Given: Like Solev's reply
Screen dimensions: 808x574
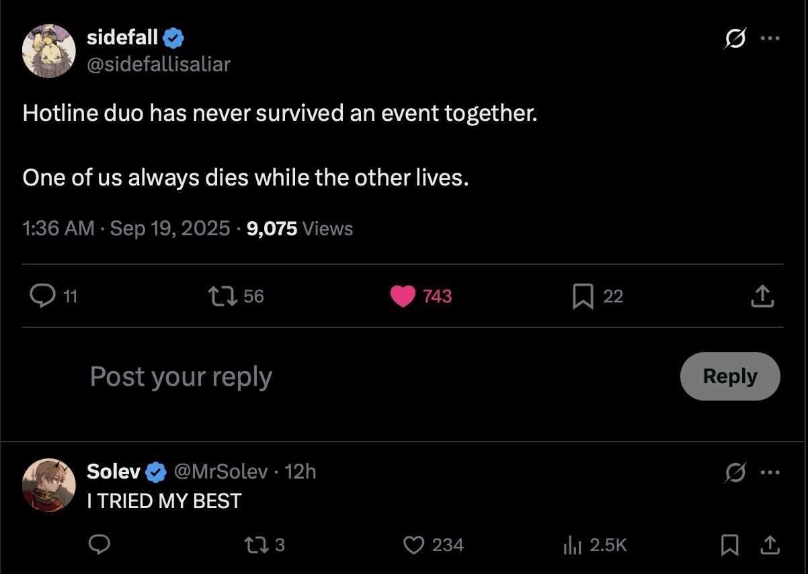Looking at the screenshot, I should pos(414,545).
